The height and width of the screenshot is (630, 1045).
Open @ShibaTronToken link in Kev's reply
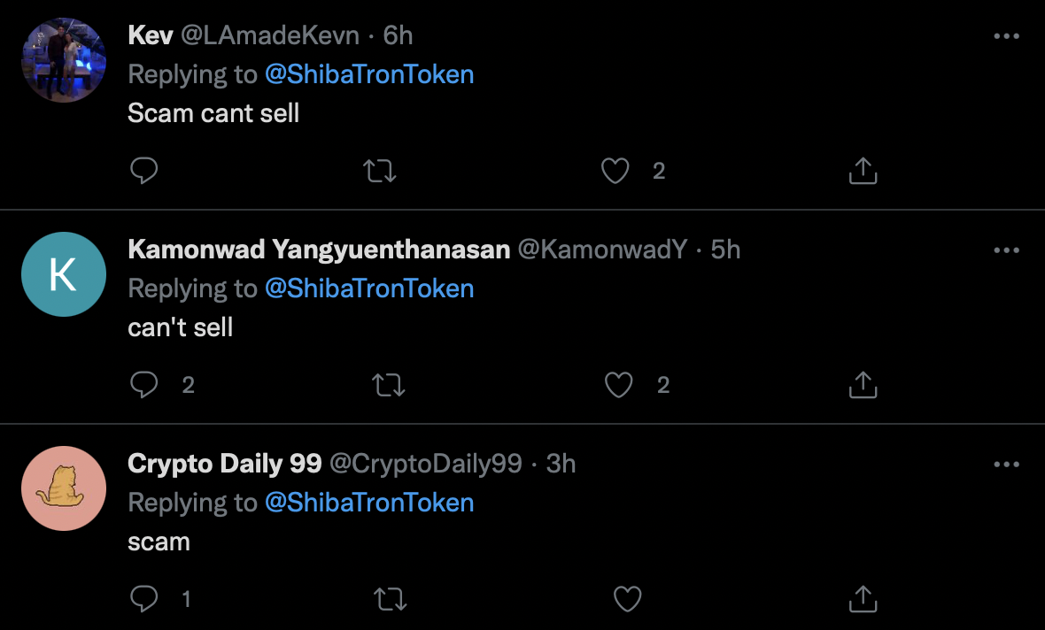369,74
